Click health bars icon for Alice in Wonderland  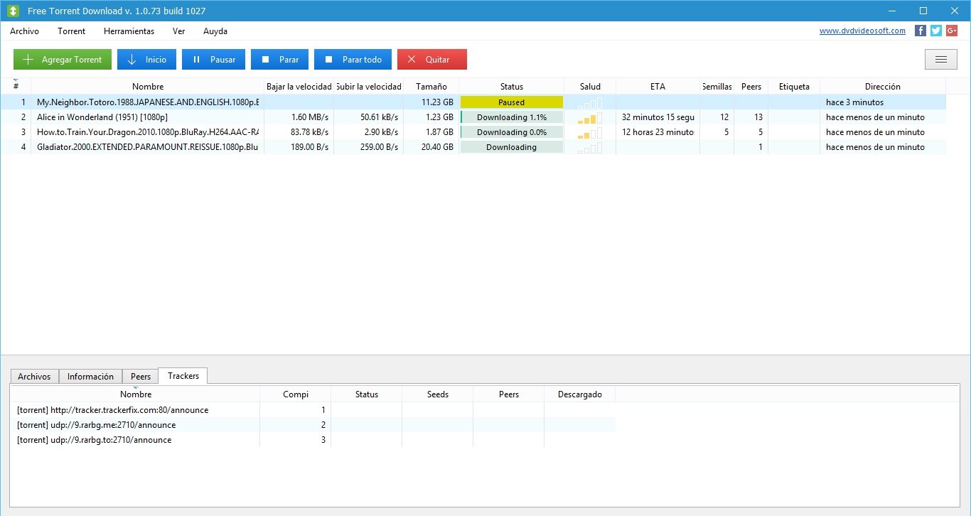590,117
